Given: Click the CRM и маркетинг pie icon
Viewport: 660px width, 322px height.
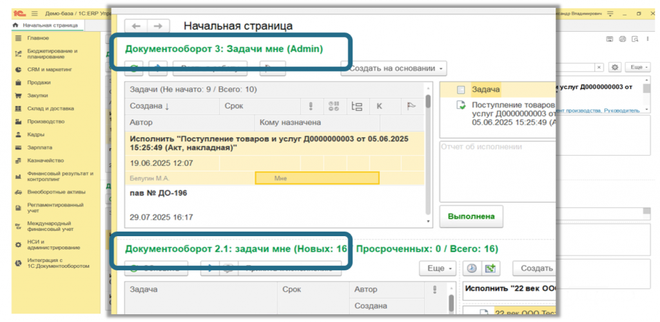Looking at the screenshot, I should pyautogui.click(x=18, y=70).
